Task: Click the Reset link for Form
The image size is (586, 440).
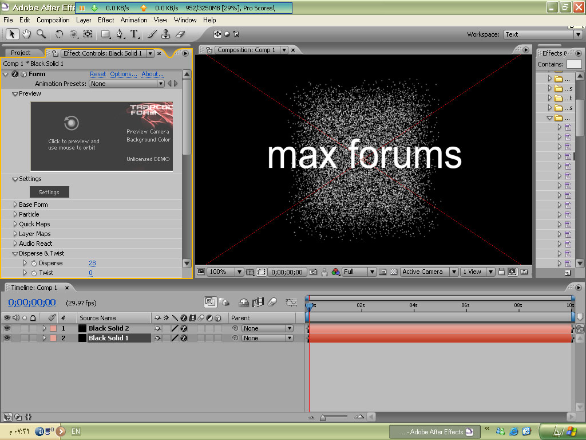Action: tap(97, 74)
